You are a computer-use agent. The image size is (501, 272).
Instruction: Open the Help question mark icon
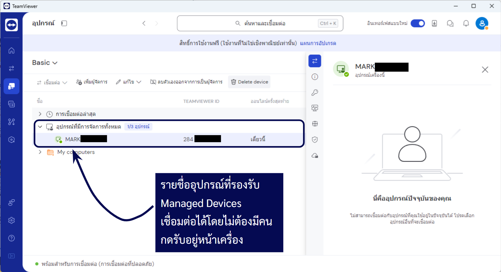pyautogui.click(x=11, y=238)
